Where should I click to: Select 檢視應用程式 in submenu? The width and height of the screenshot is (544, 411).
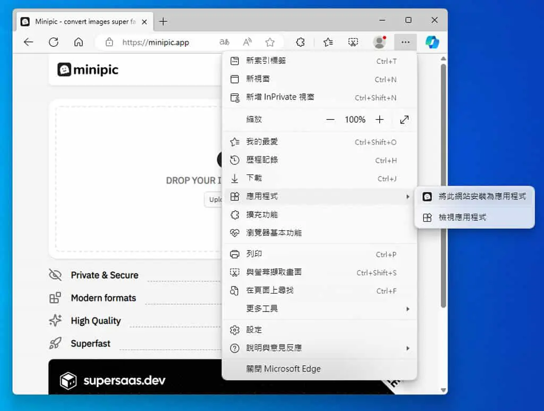click(474, 217)
